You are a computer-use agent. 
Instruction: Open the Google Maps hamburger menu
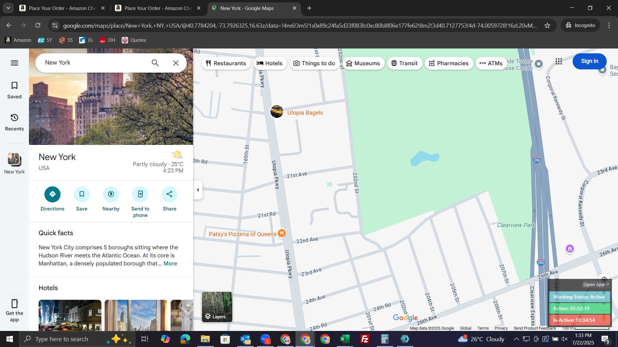[14, 63]
